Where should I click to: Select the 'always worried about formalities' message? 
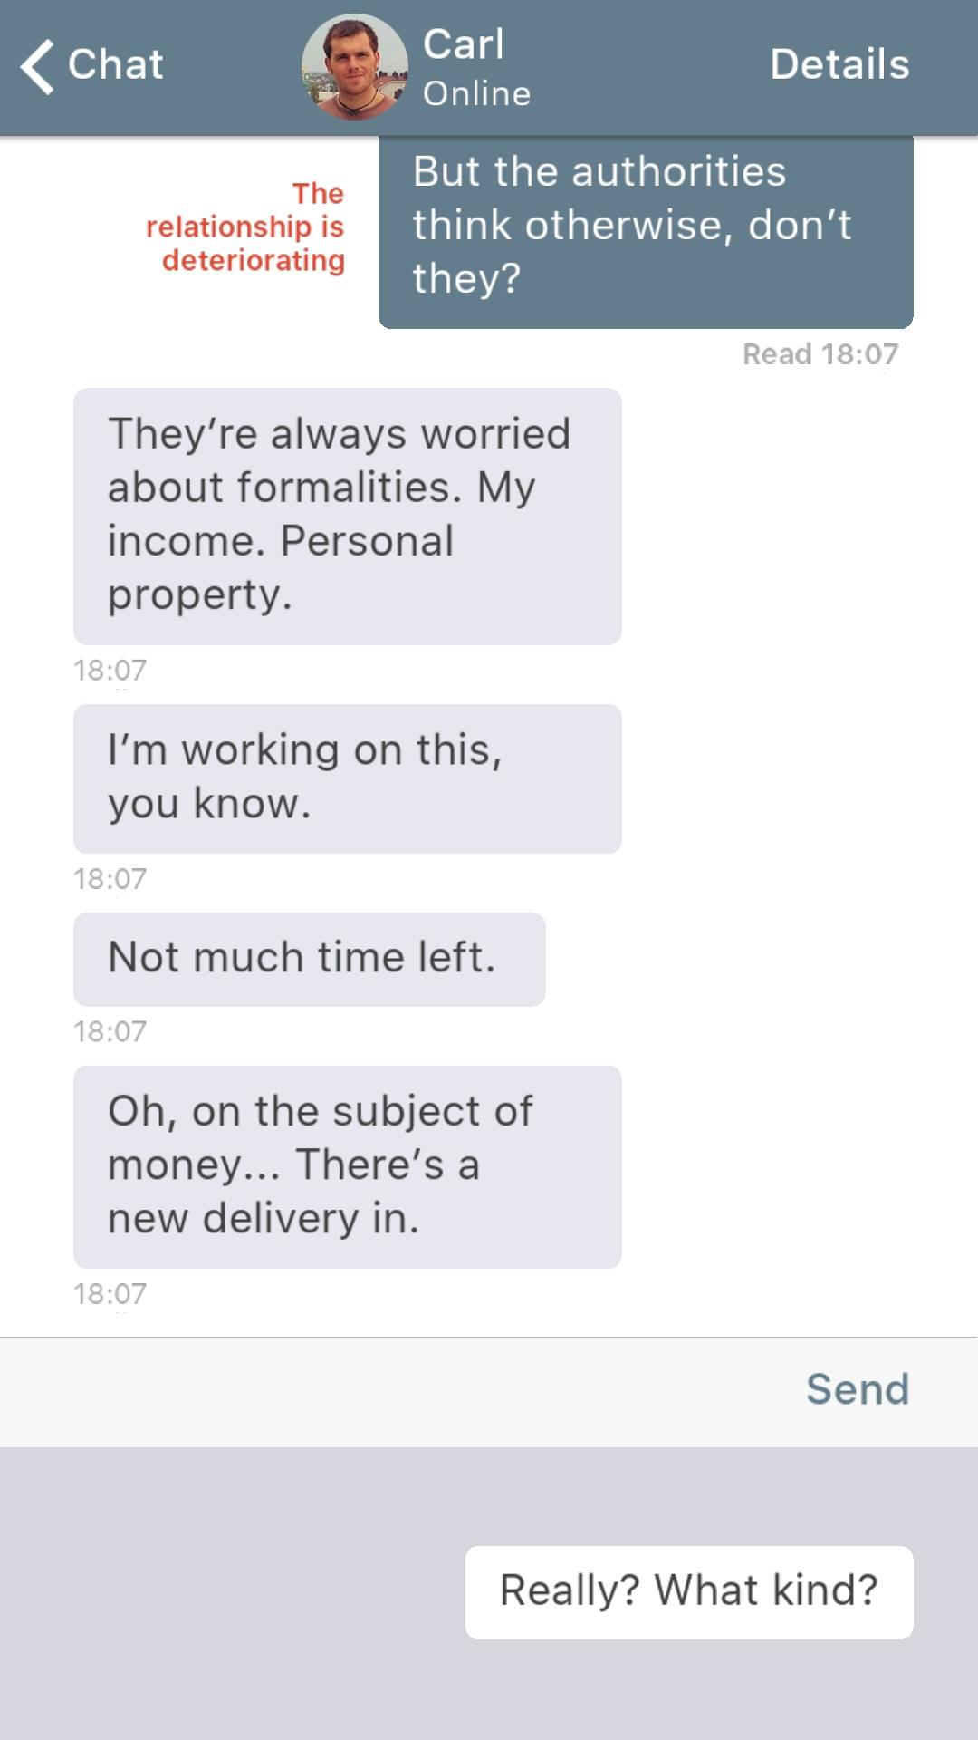click(x=347, y=516)
